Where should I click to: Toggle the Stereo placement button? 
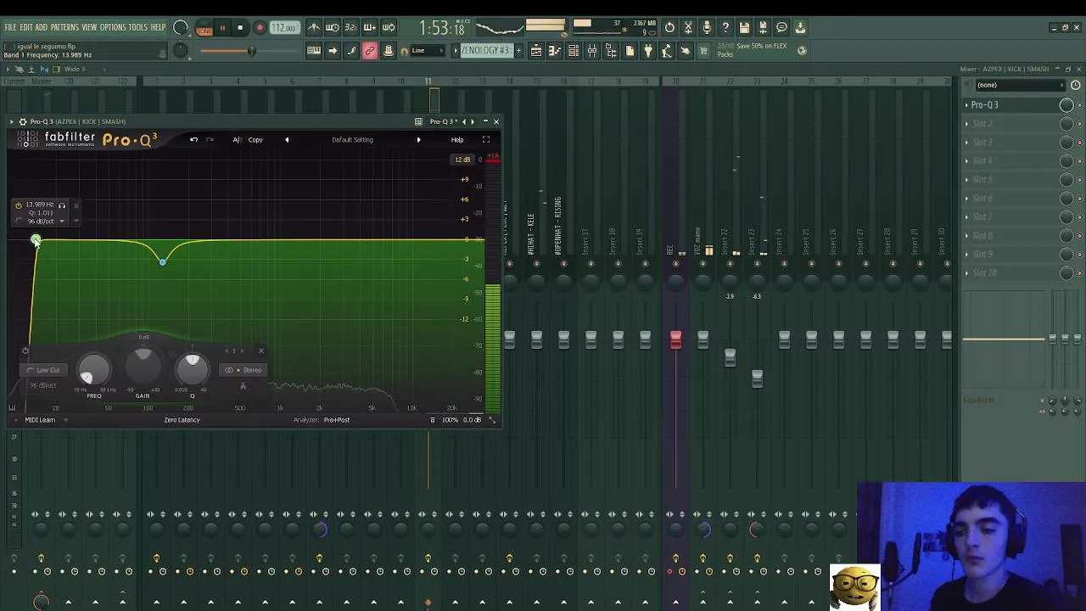pos(244,370)
